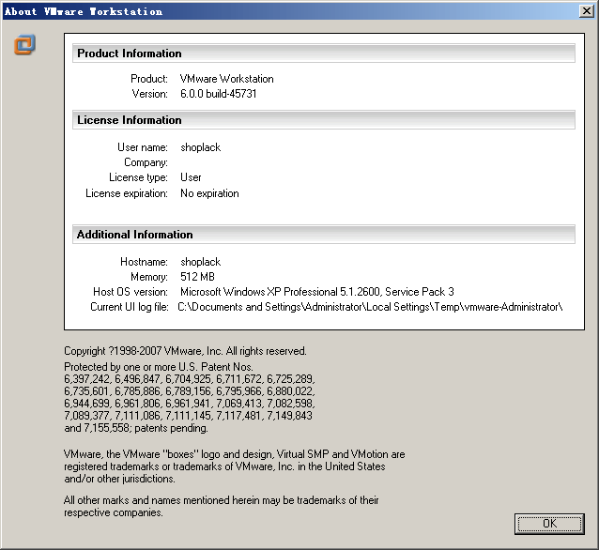This screenshot has width=599, height=550.
Task: Click the Current UI log file path
Action: tap(370, 307)
